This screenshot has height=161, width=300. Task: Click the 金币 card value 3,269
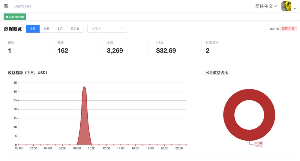[x=115, y=50]
